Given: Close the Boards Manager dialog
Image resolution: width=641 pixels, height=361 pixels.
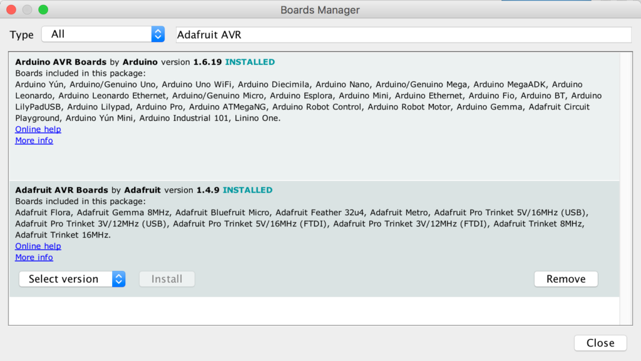Looking at the screenshot, I should click(600, 343).
